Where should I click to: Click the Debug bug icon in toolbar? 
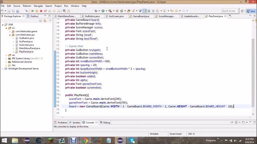[x=96, y=11]
